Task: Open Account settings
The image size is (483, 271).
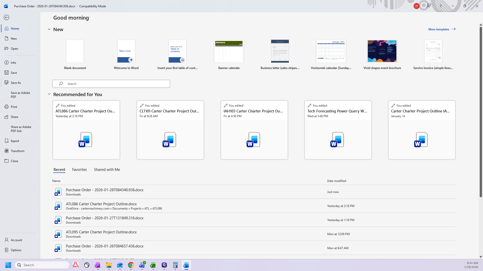Action: coord(20,240)
